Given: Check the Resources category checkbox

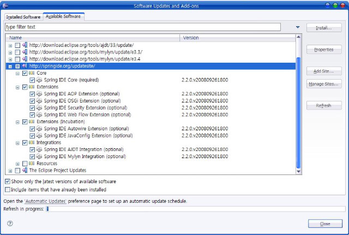Looking at the screenshot, I should [25, 164].
